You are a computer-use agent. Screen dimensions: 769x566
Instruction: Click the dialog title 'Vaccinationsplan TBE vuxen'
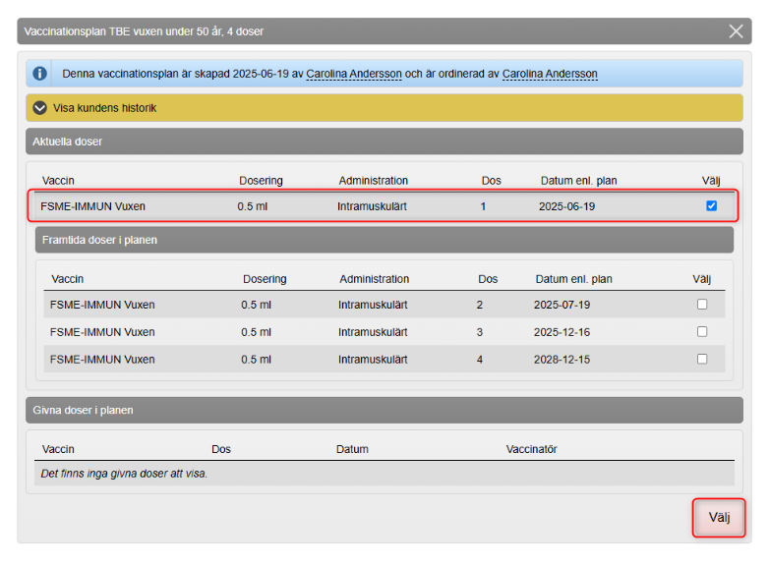click(144, 31)
